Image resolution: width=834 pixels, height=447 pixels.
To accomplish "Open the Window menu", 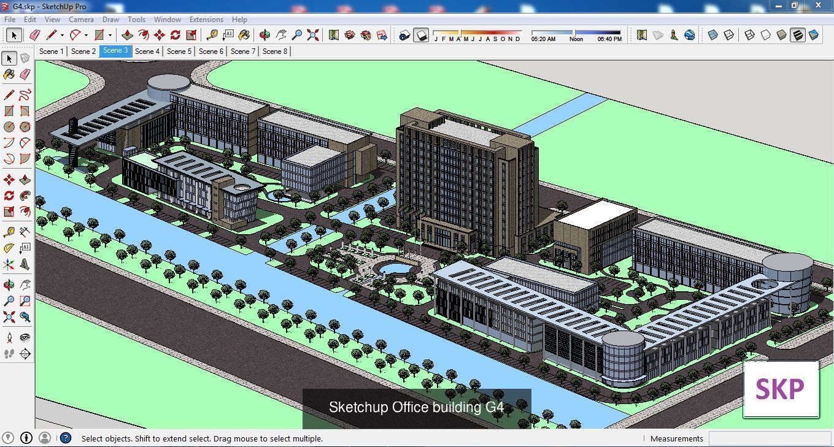I will (x=167, y=20).
